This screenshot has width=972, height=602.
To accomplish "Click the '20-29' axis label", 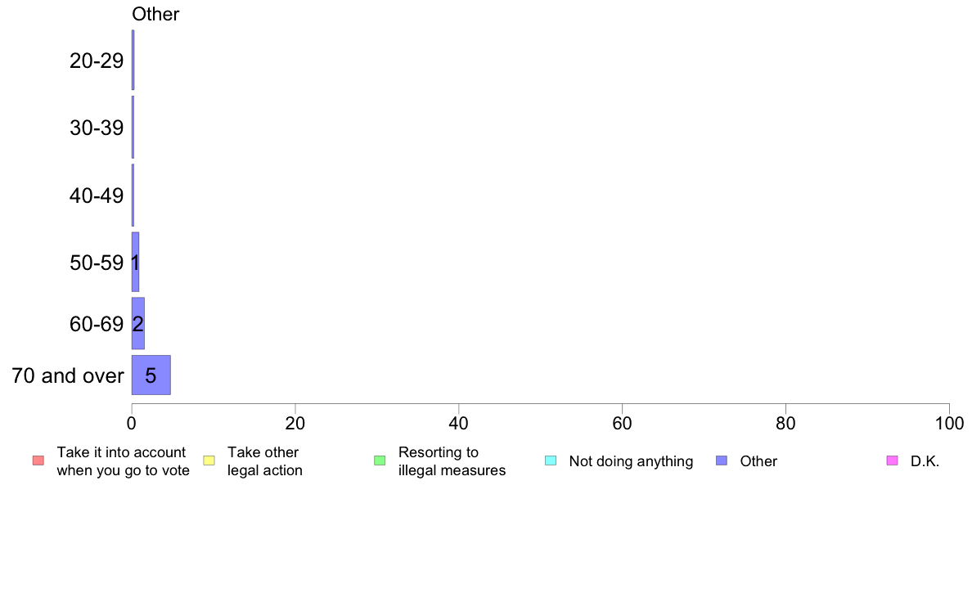I will click(97, 61).
